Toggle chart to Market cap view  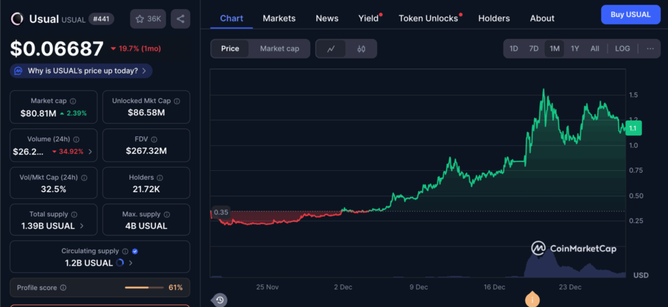(279, 49)
